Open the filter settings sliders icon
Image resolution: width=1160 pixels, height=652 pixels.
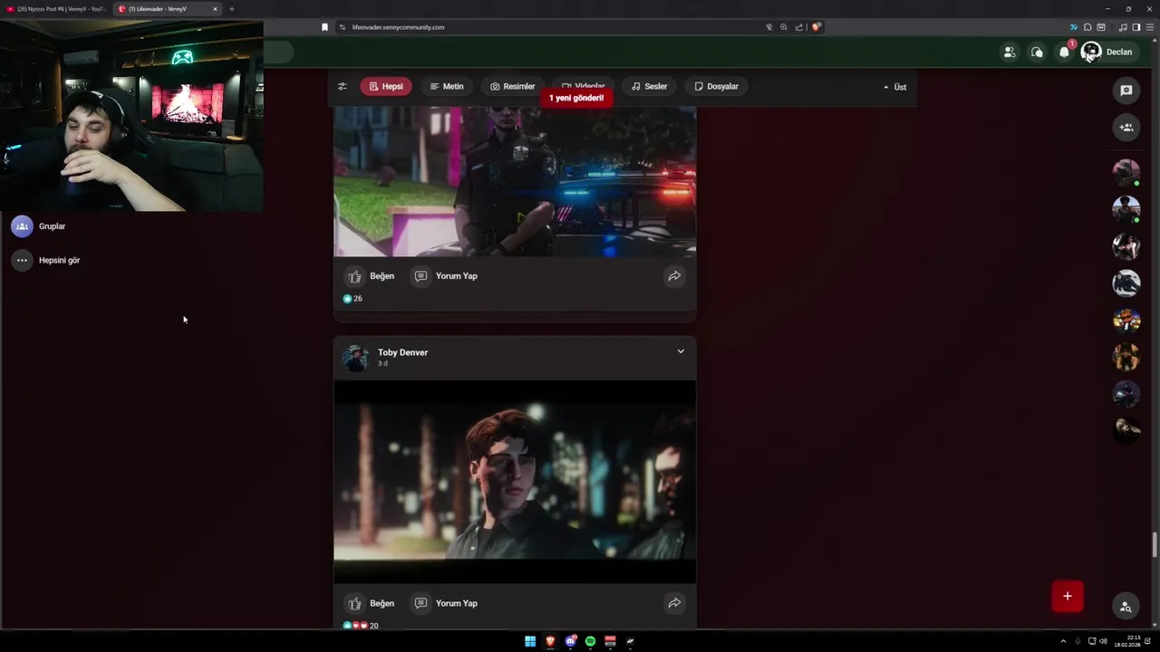click(x=342, y=86)
